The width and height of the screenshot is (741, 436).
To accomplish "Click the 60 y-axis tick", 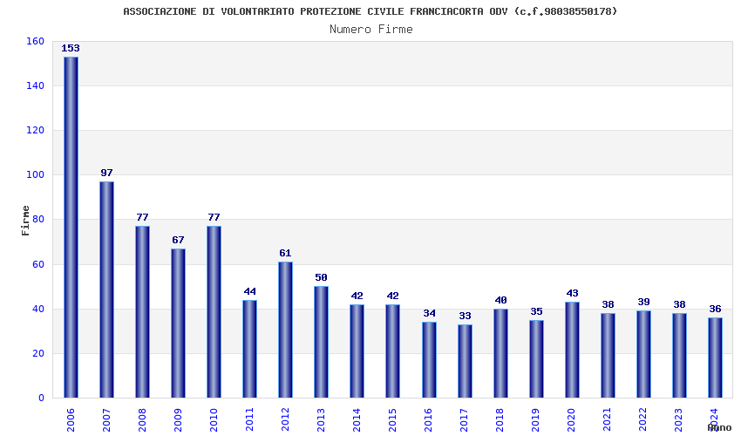I will 38,264.
